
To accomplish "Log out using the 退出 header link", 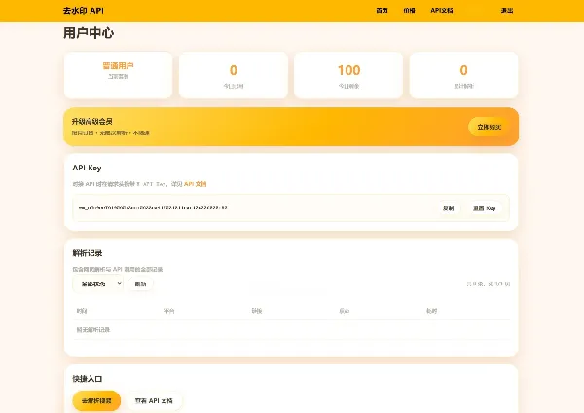I will (x=507, y=11).
